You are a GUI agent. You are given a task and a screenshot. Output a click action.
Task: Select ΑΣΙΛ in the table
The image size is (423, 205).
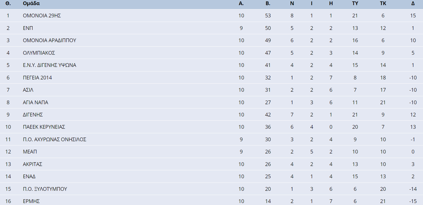28,90
